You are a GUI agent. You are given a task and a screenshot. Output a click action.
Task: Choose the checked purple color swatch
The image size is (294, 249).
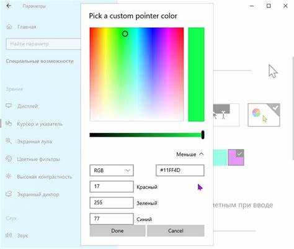(x=236, y=157)
